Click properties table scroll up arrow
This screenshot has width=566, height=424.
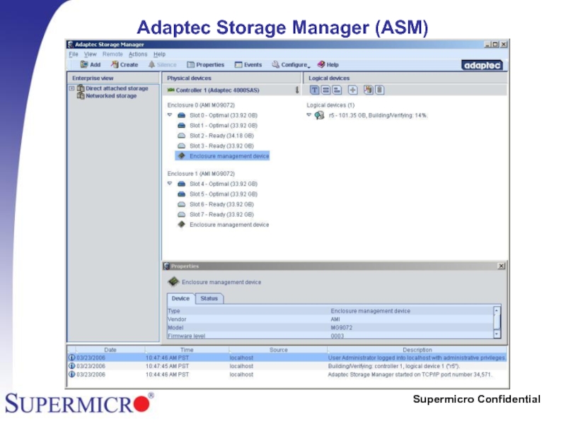pos(497,310)
